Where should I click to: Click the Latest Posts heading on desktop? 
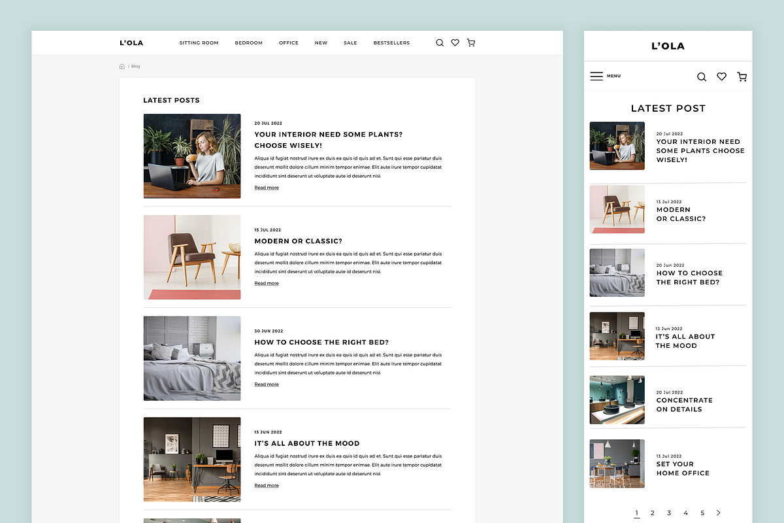[x=171, y=101]
